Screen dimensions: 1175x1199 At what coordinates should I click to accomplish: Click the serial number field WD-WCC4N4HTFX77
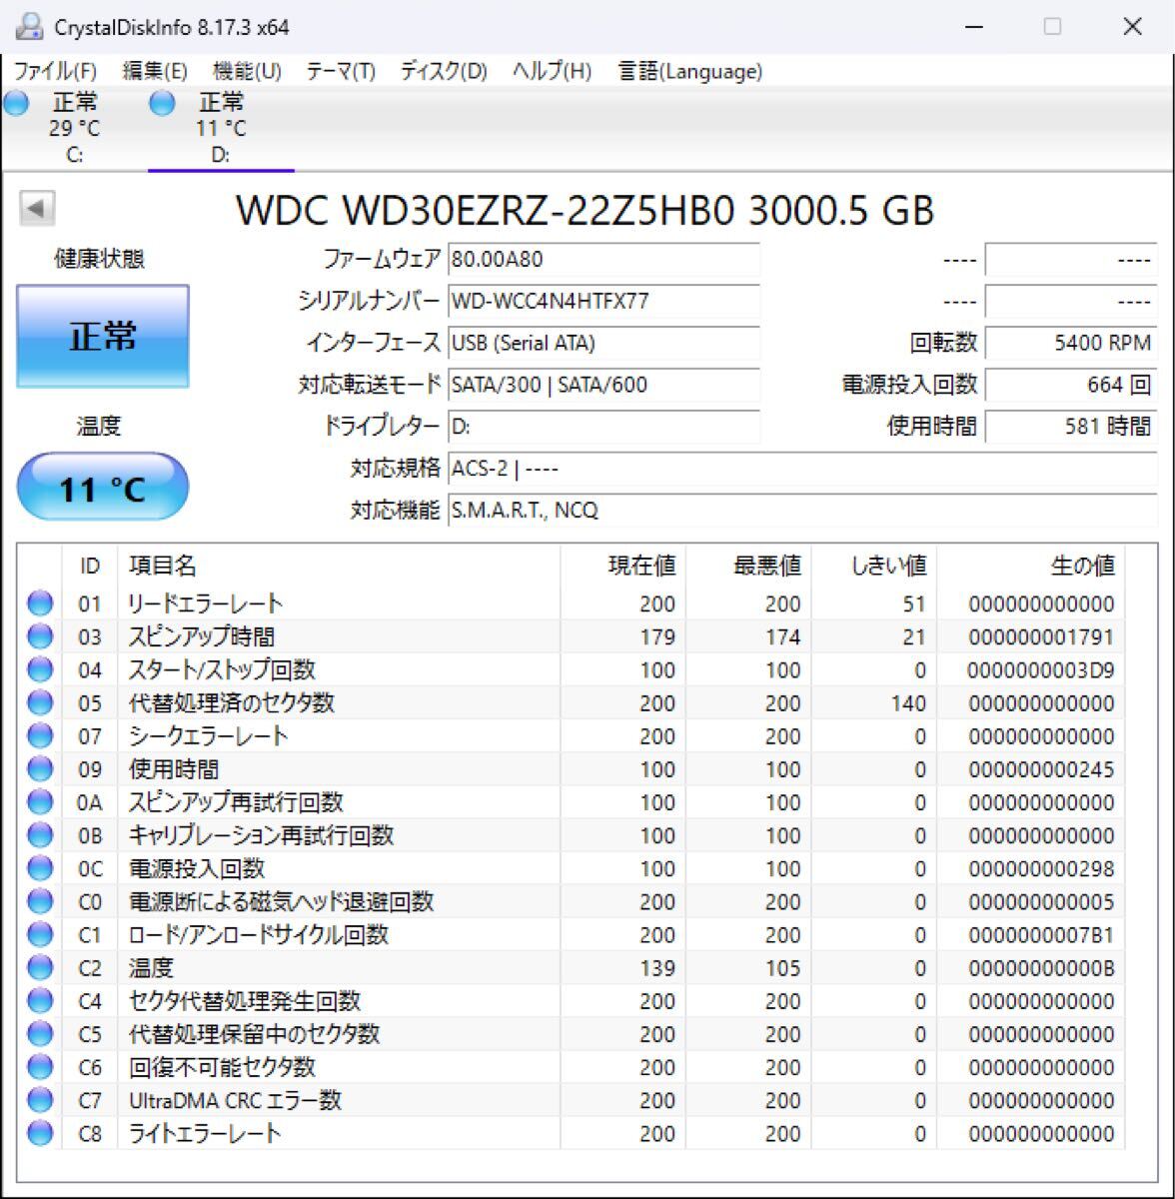coord(603,302)
